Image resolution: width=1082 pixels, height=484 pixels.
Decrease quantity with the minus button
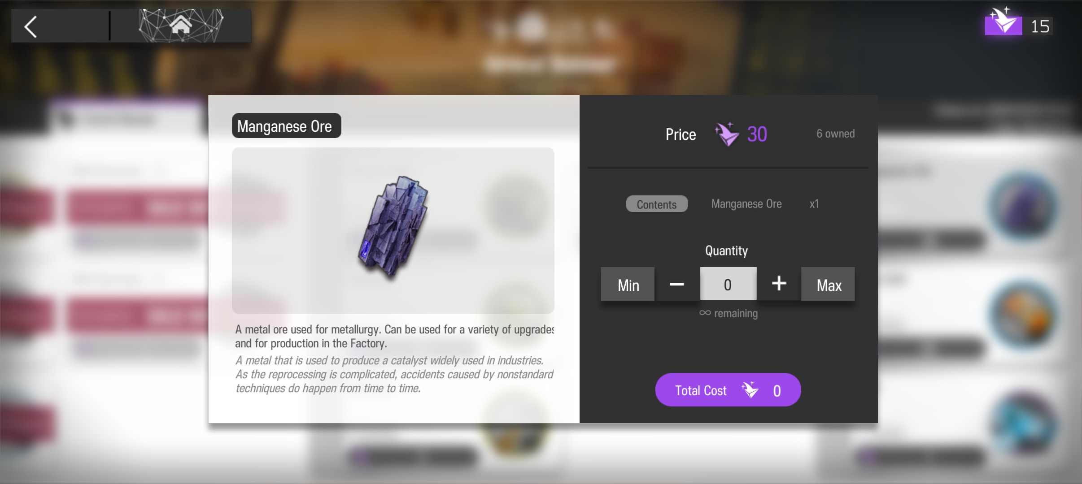tap(676, 284)
